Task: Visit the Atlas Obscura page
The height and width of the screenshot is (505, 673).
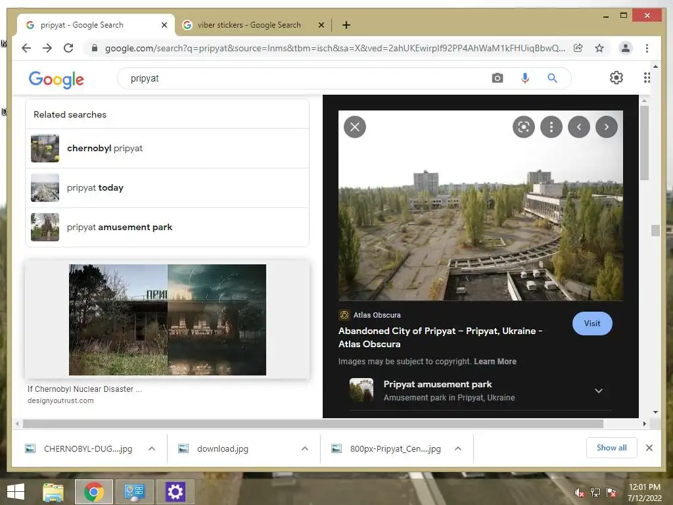Action: pyautogui.click(x=592, y=324)
